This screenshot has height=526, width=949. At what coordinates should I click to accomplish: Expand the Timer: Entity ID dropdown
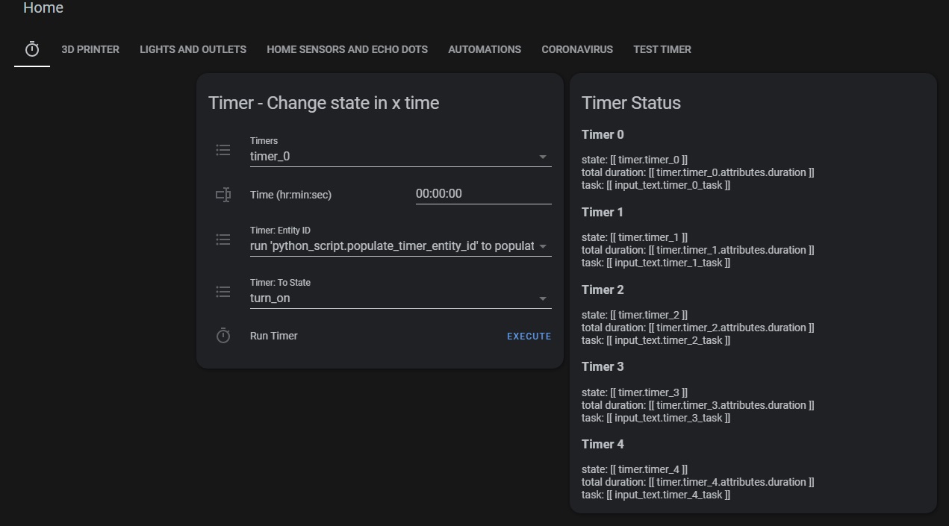coord(400,246)
